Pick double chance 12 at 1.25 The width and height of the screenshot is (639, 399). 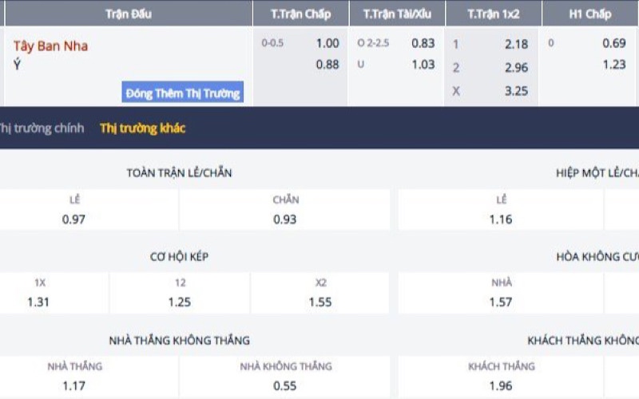coord(180,302)
